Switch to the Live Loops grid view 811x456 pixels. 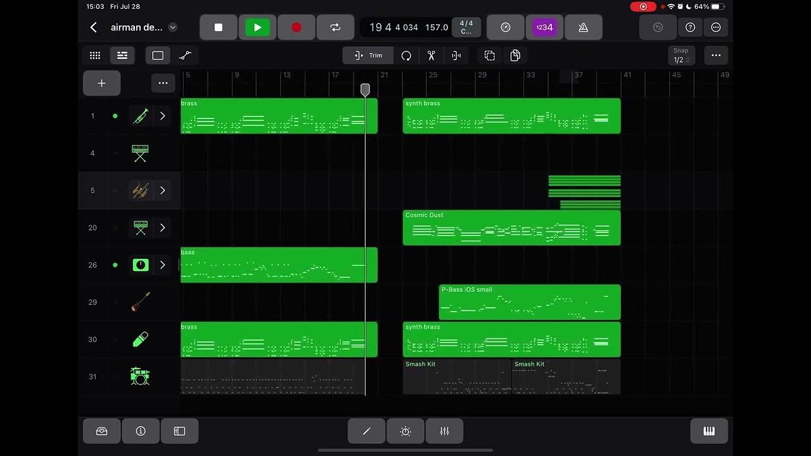click(95, 56)
